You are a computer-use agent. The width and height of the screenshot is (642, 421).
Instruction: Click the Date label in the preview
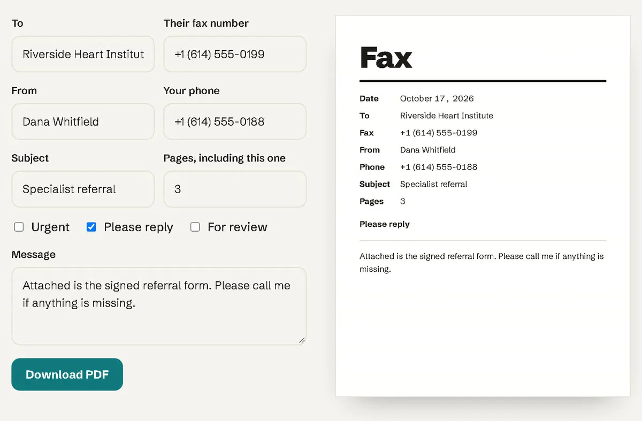coord(369,98)
